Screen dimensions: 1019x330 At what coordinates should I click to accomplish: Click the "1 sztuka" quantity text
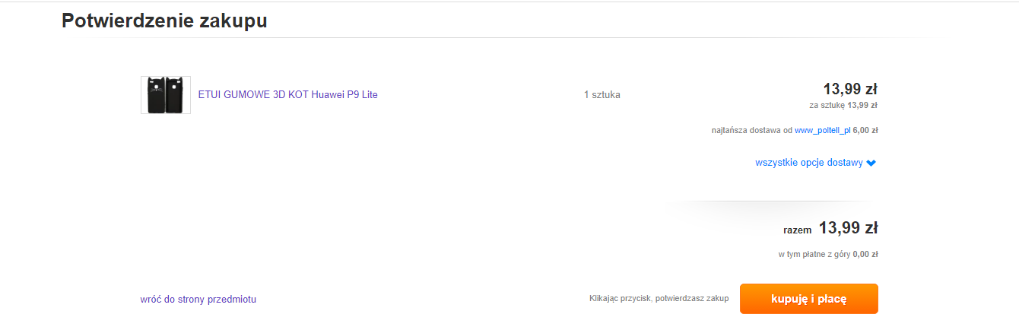coord(602,95)
